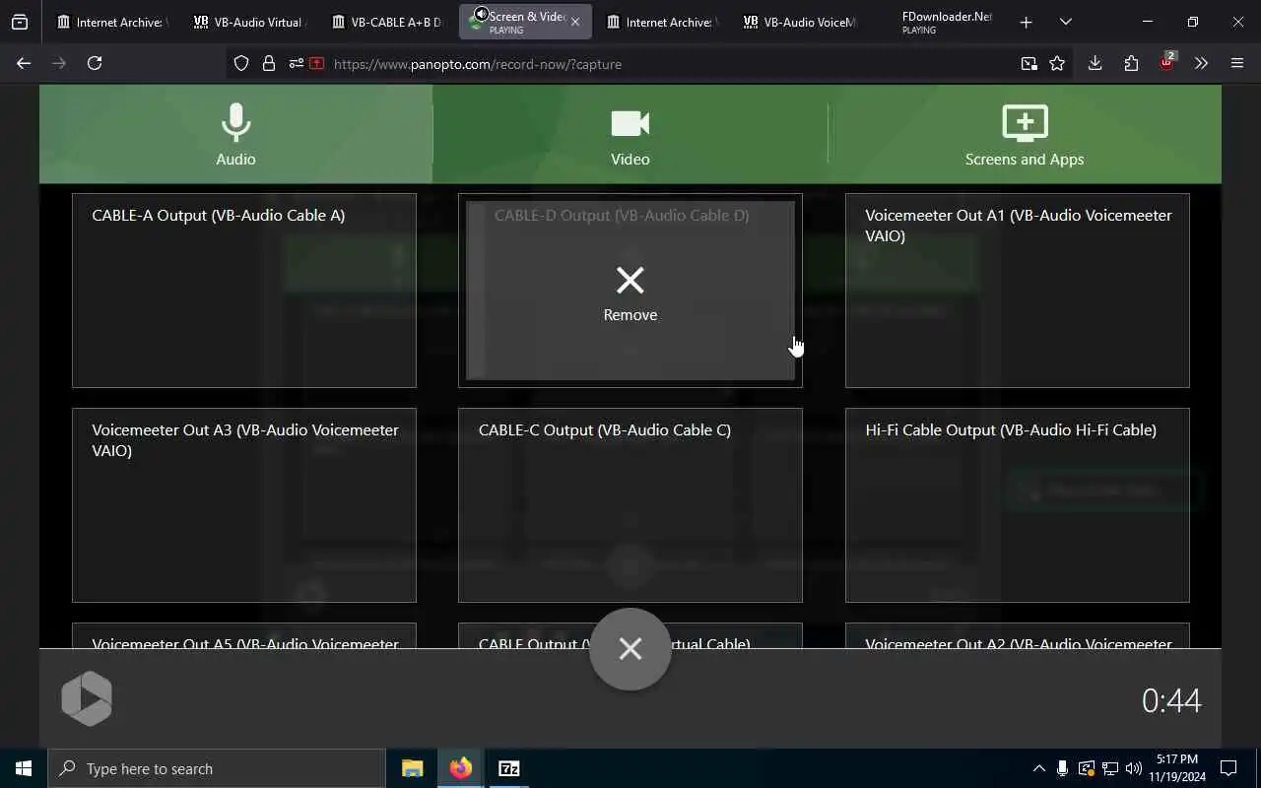Go back in browser history
The image size is (1261, 788).
pos(24,63)
